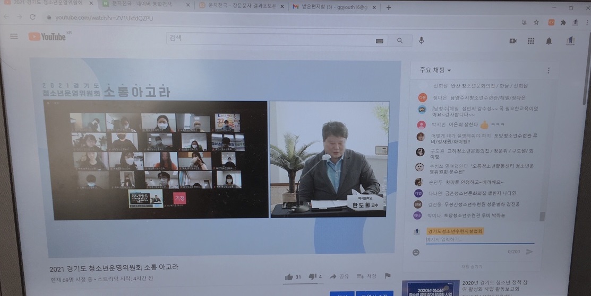
Task: Open the on-screen keyboard in search box
Action: [380, 41]
